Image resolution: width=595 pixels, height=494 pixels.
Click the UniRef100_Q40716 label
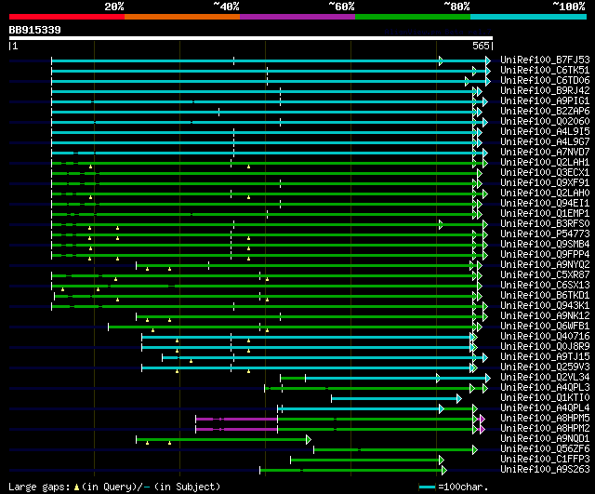coord(545,337)
